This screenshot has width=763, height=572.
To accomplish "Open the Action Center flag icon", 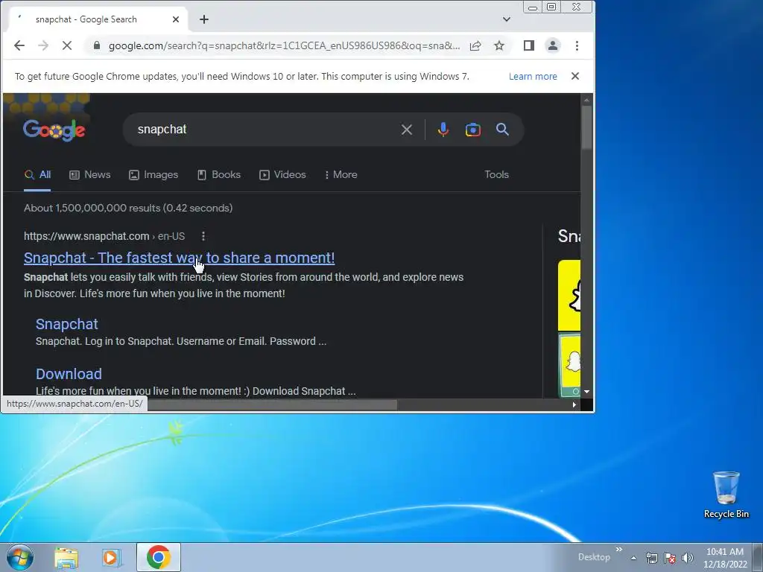I will (x=670, y=558).
